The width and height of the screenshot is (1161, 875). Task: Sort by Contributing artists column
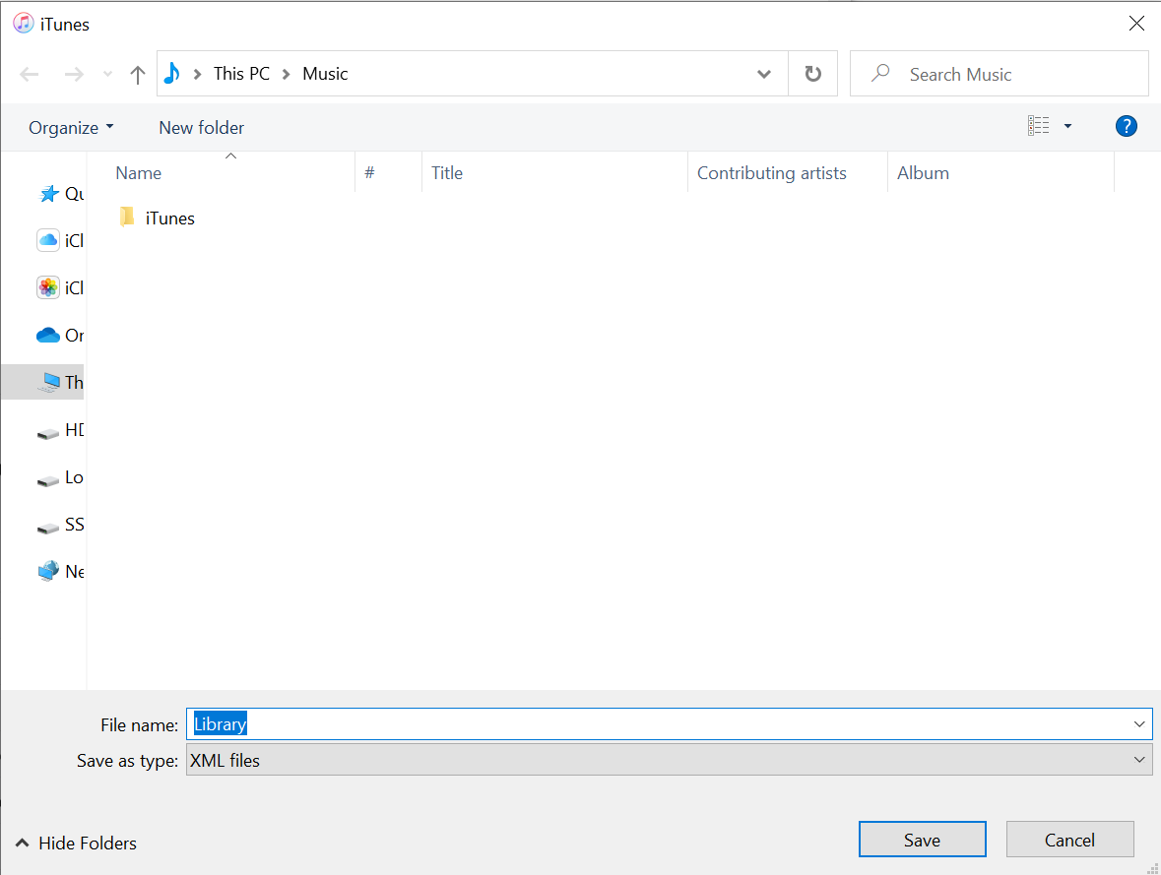click(771, 172)
